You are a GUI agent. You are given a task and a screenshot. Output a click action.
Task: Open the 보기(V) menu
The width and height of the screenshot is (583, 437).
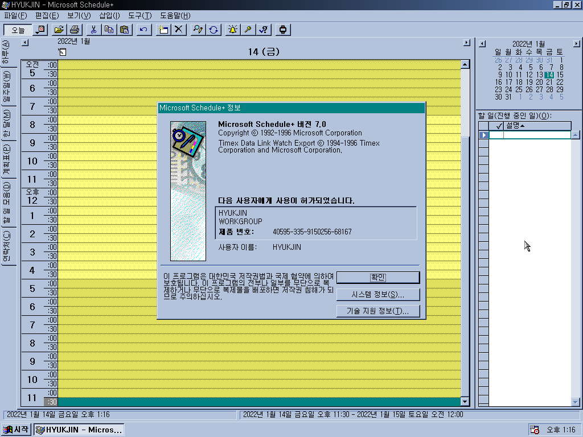coord(79,15)
